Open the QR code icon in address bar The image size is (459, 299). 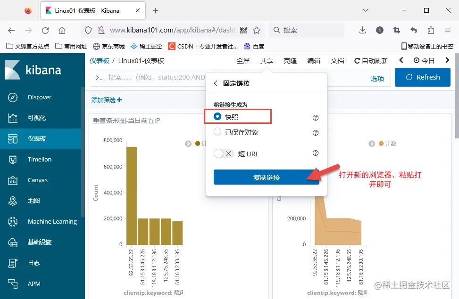[x=243, y=30]
